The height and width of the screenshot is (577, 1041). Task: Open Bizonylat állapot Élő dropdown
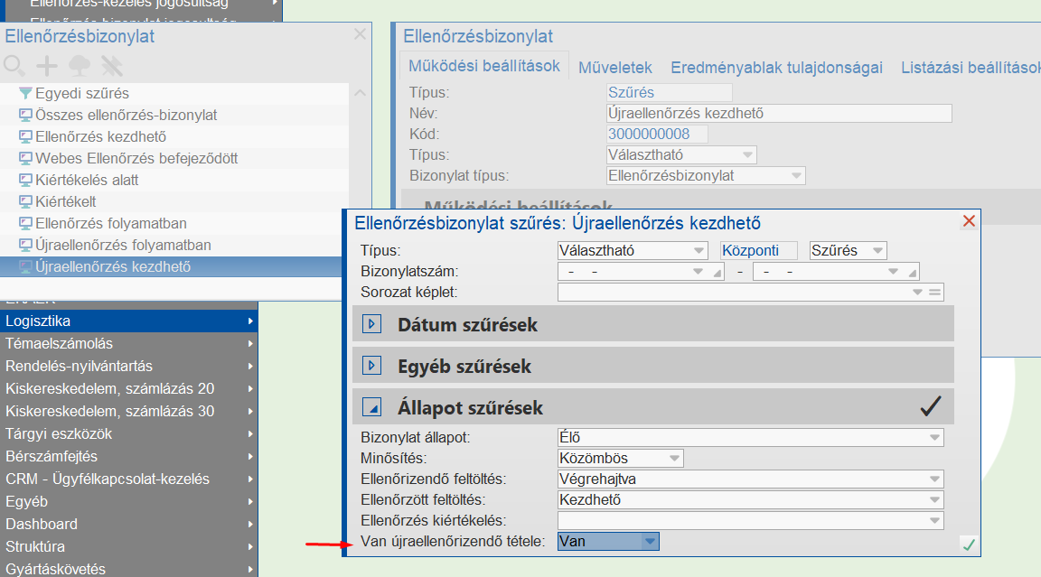point(750,438)
